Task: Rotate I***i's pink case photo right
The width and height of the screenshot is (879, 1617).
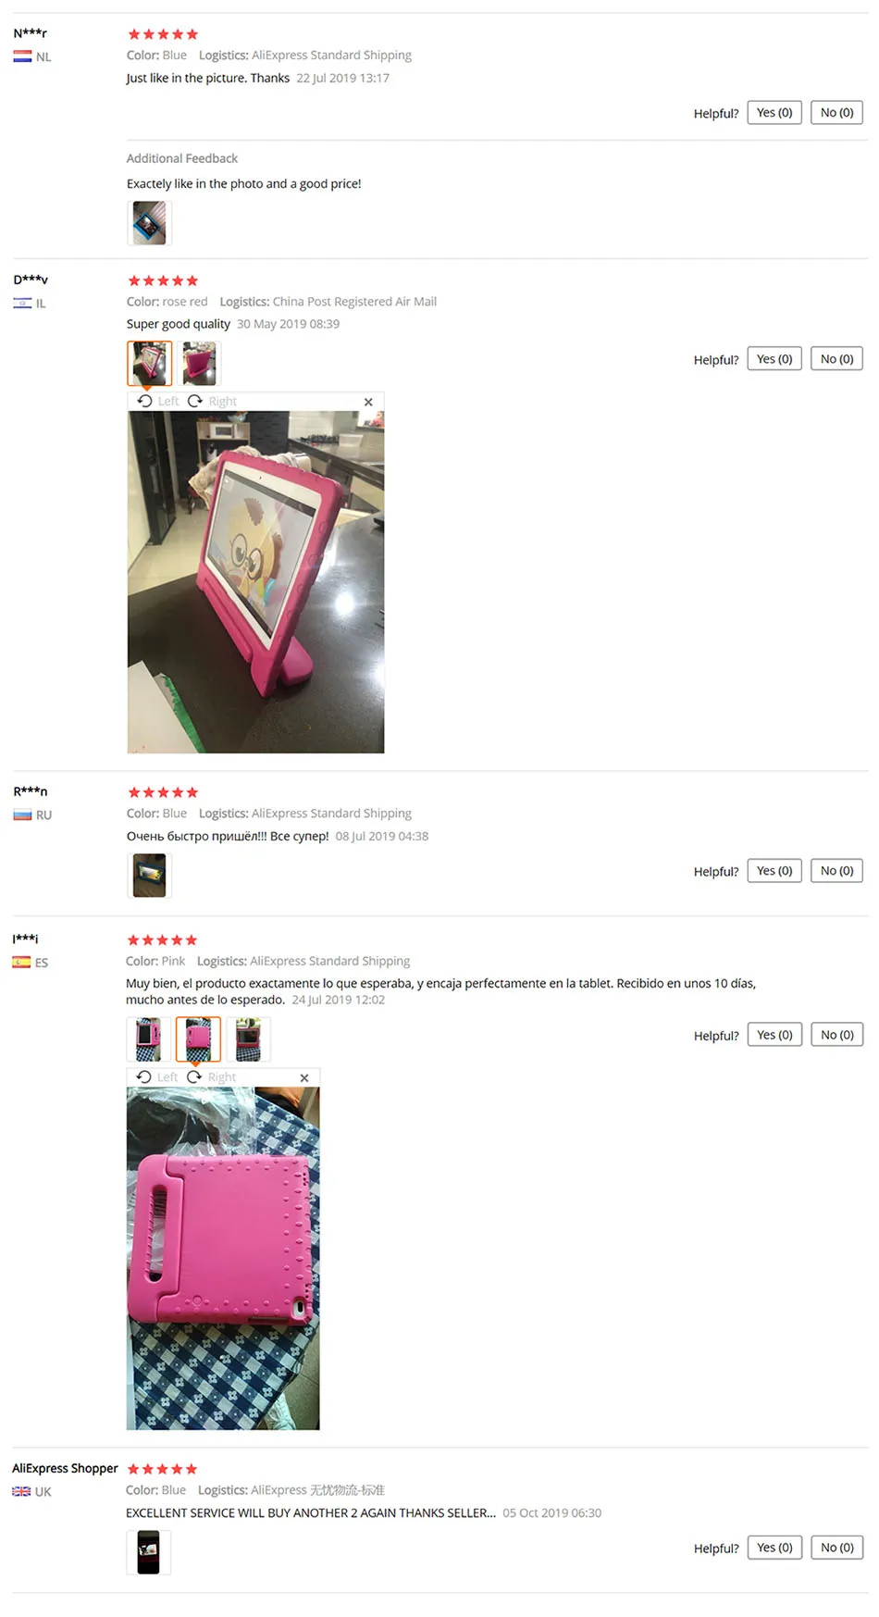Action: [212, 1077]
